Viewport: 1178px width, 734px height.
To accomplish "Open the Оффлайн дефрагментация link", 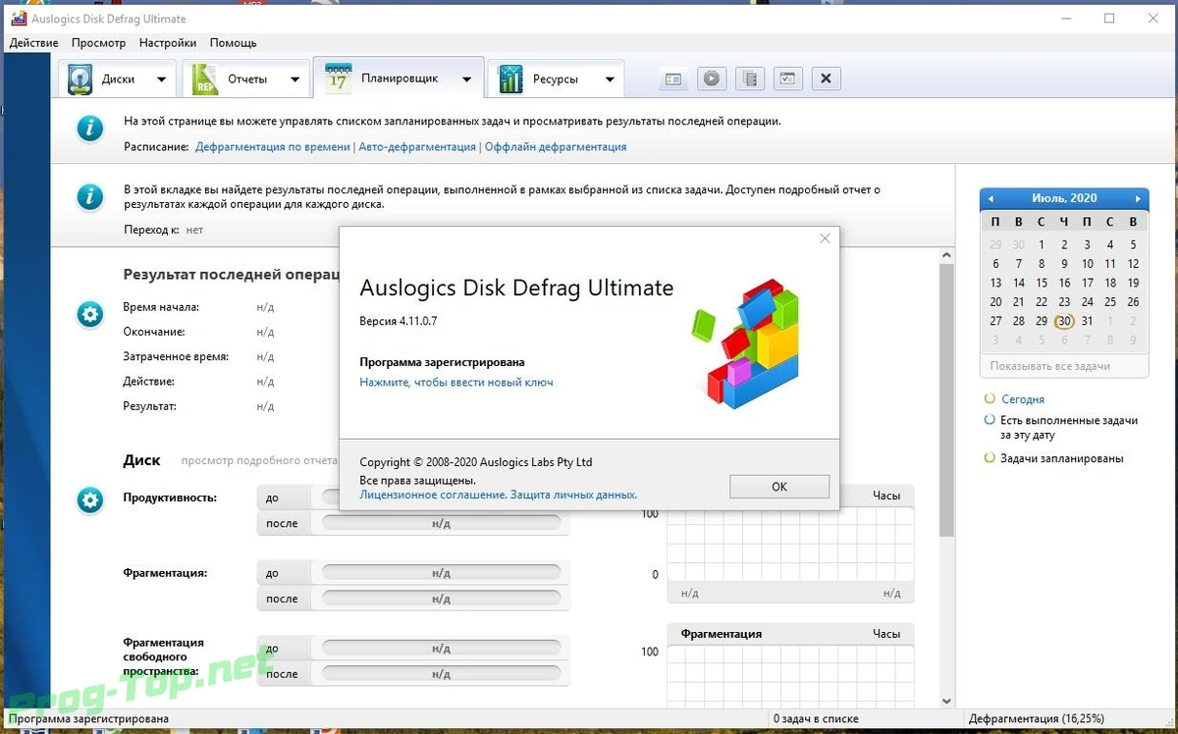I will [556, 147].
